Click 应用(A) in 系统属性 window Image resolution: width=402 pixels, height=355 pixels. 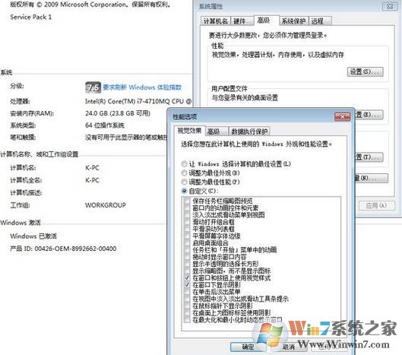pyautogui.click(x=376, y=205)
